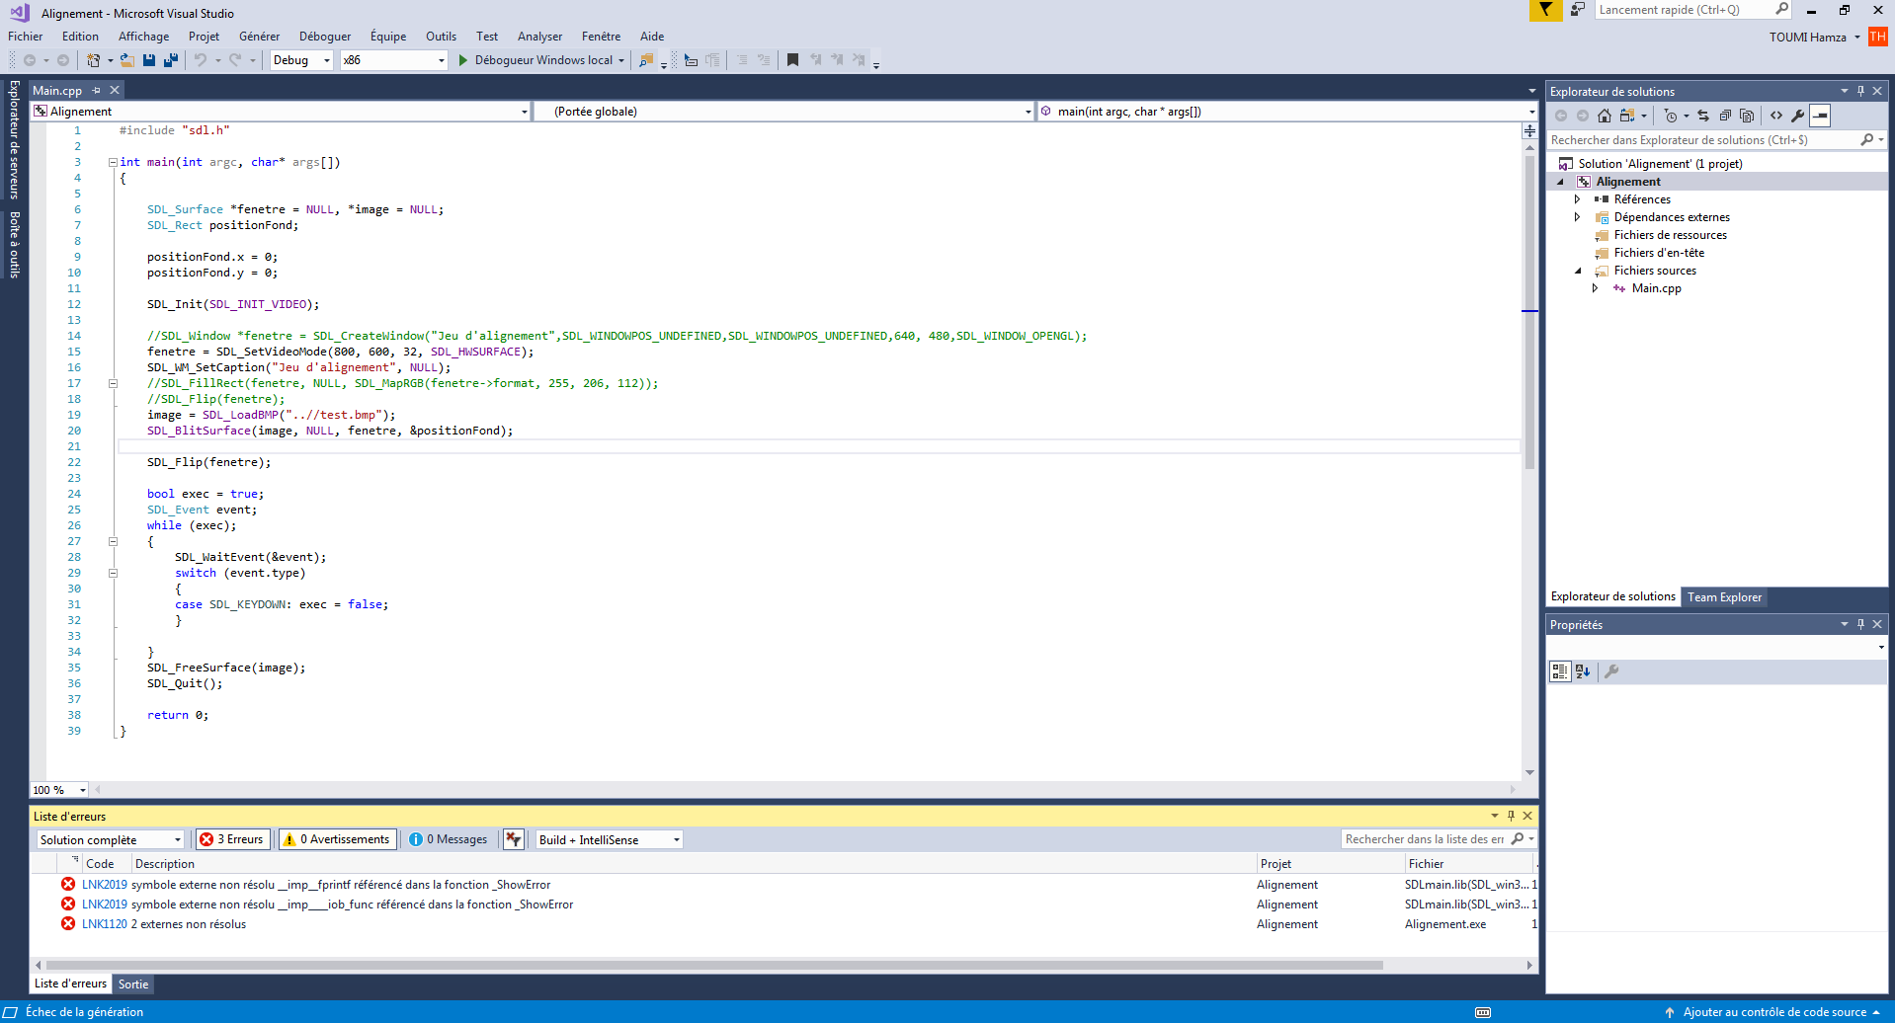Toggle the error list clear filter button
Screen dimensions: 1895x1023
tap(513, 839)
